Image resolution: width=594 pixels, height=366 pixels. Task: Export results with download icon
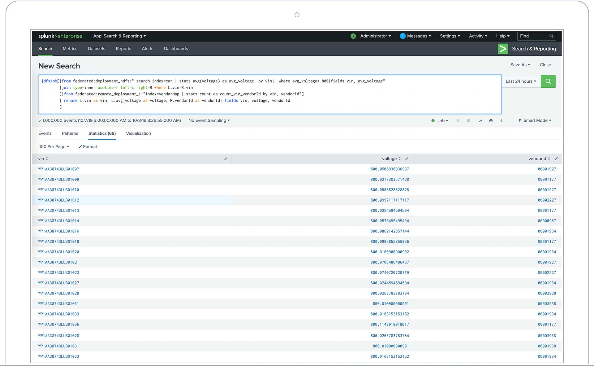point(501,121)
